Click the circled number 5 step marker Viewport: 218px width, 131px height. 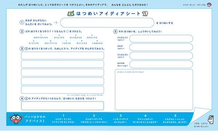pyautogui.click(x=115, y=31)
